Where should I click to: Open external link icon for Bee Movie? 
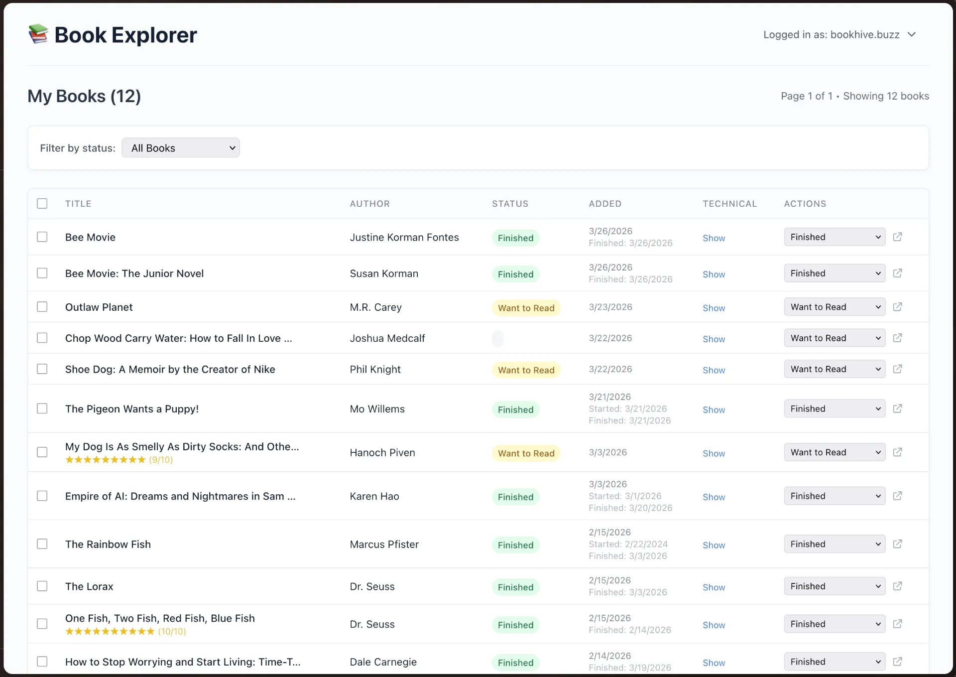(x=897, y=237)
